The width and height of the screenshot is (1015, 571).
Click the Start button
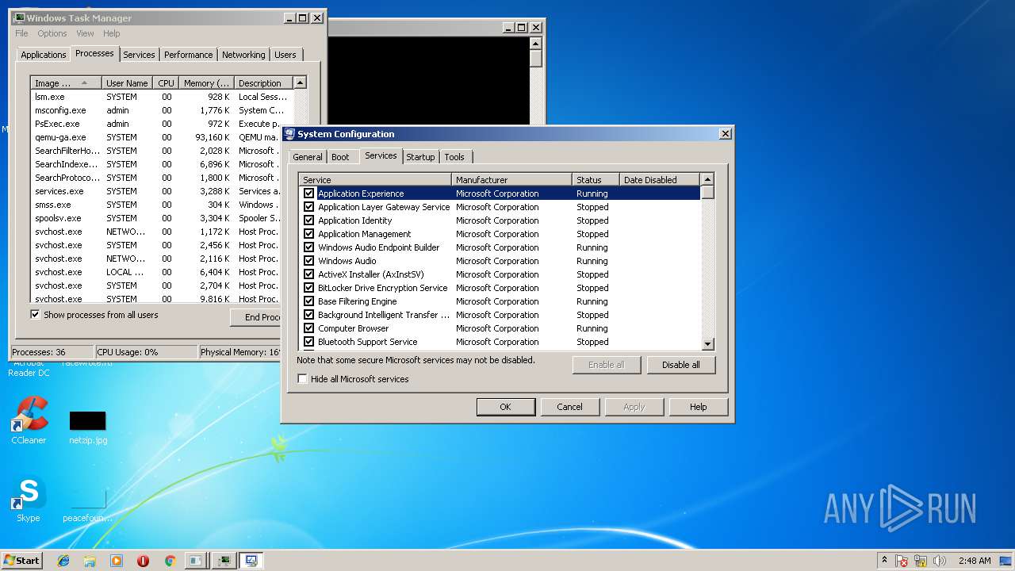pos(22,560)
